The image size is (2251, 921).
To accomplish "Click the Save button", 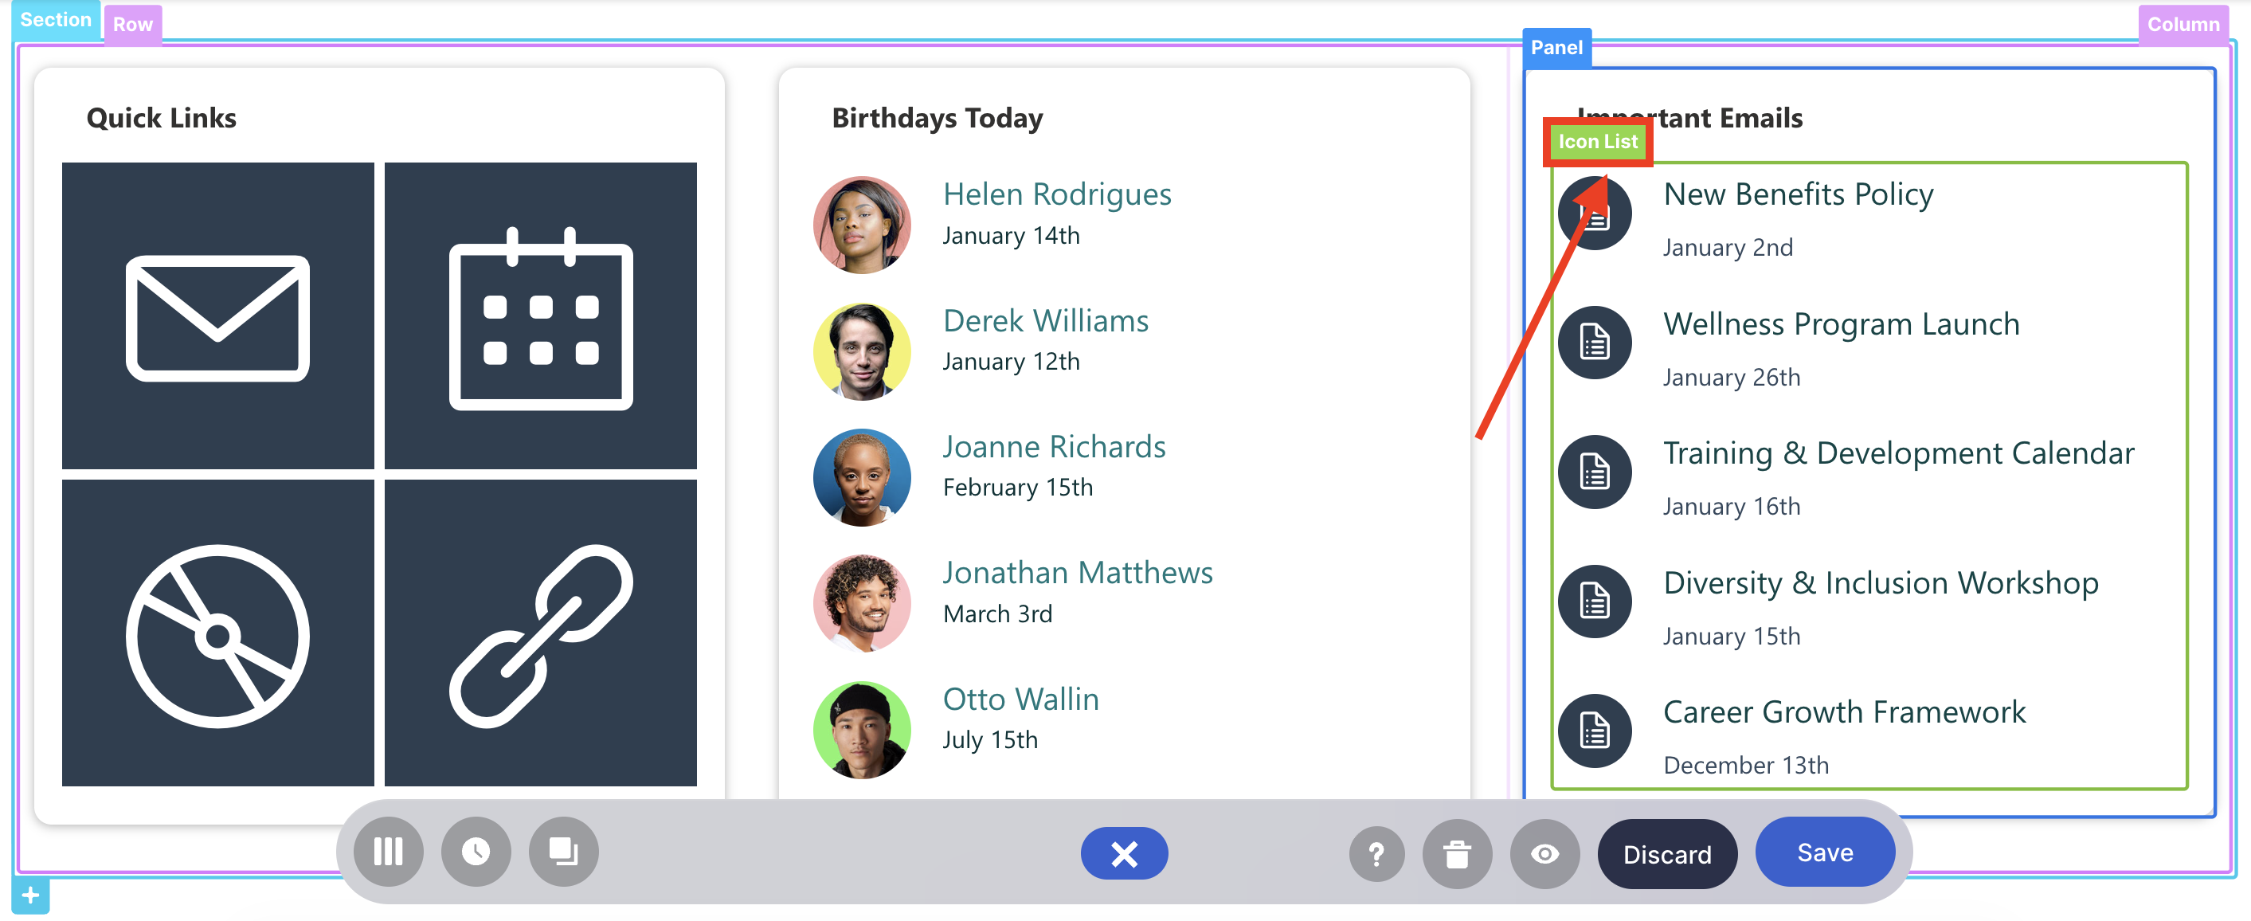I will [x=1824, y=852].
